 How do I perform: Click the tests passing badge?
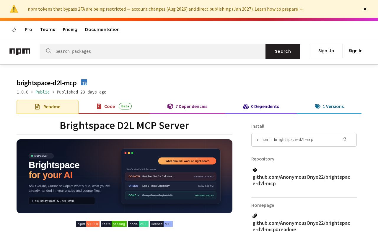[x=114, y=224]
